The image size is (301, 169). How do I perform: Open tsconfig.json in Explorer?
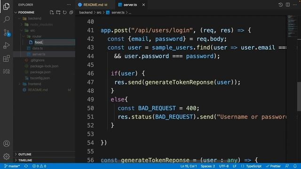40,78
